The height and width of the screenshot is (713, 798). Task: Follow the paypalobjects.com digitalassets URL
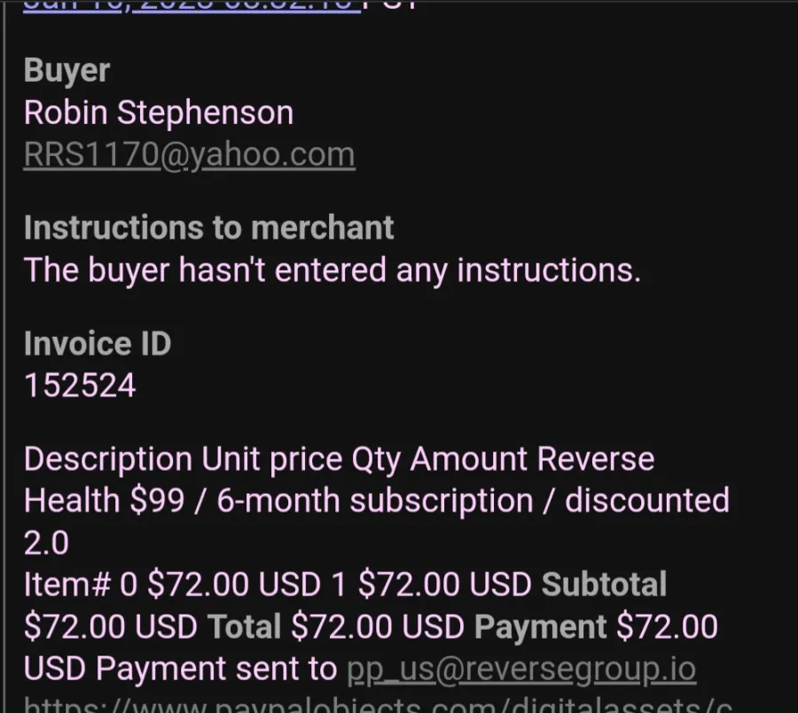[x=378, y=705]
